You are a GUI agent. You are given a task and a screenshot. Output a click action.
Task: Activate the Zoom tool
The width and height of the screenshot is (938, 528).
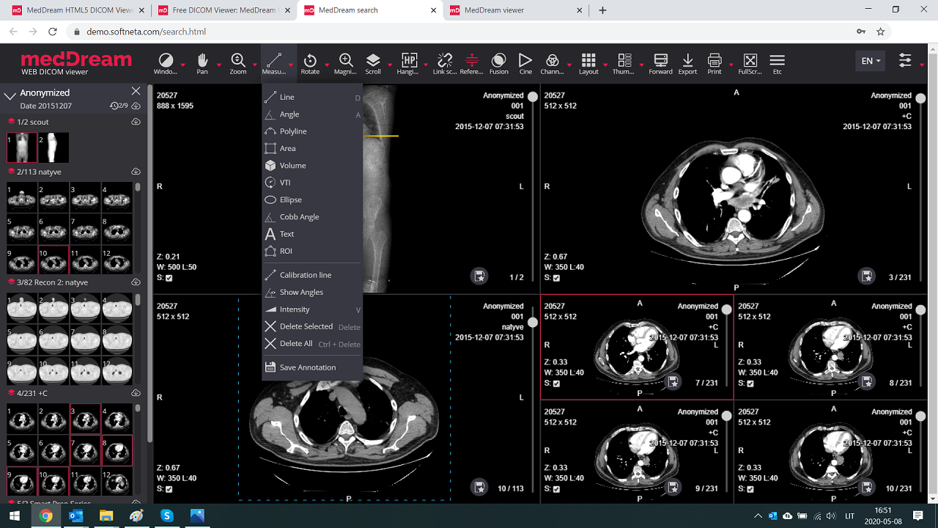[x=238, y=63]
